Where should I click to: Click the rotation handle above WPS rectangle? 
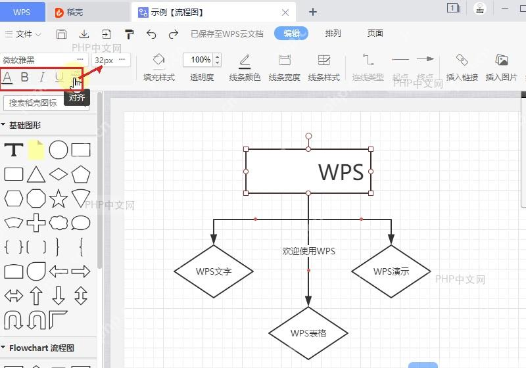click(308, 136)
